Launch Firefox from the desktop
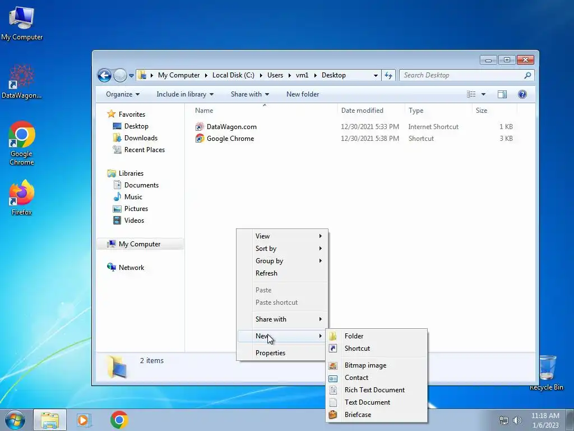 click(x=22, y=197)
